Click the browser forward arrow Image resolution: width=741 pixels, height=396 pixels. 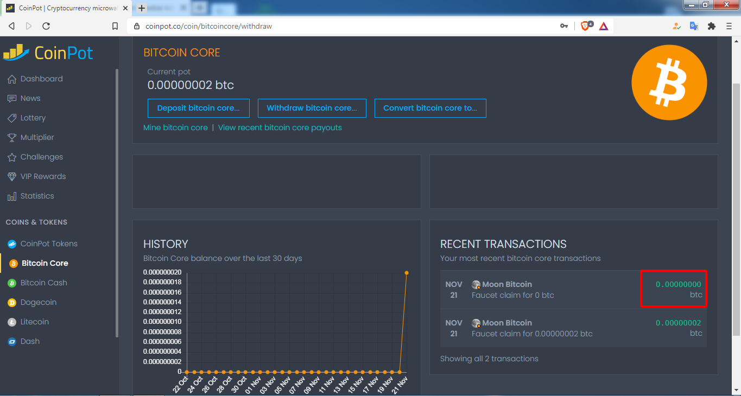(29, 26)
